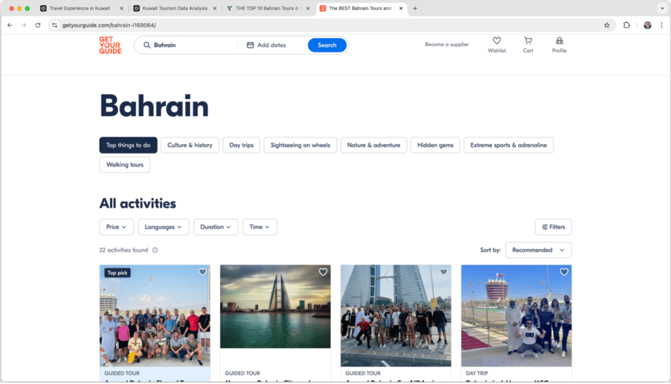Close the Travel Experience in Kuwait tab
The height and width of the screenshot is (384, 671).
121,8
